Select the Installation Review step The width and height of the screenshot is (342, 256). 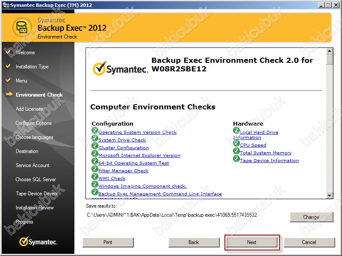tap(35, 208)
